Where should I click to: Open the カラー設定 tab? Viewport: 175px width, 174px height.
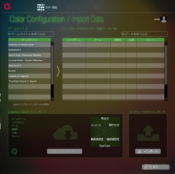click(47, 7)
